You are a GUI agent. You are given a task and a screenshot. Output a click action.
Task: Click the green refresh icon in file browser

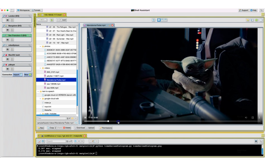click(x=52, y=20)
